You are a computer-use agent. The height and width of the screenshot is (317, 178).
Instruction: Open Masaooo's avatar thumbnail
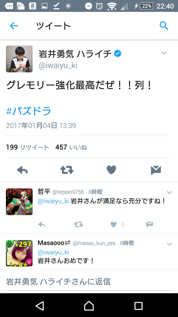pos(19,253)
